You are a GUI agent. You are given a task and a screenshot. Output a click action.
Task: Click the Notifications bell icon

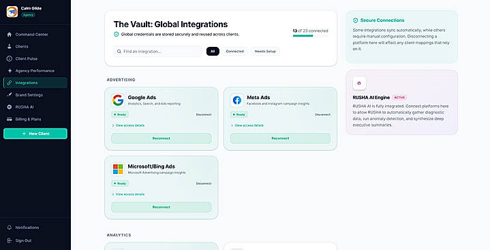(x=10, y=228)
